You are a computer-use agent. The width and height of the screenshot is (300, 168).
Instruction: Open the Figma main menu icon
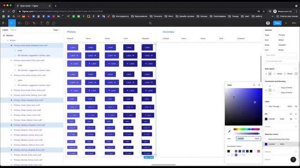(x=4, y=23)
